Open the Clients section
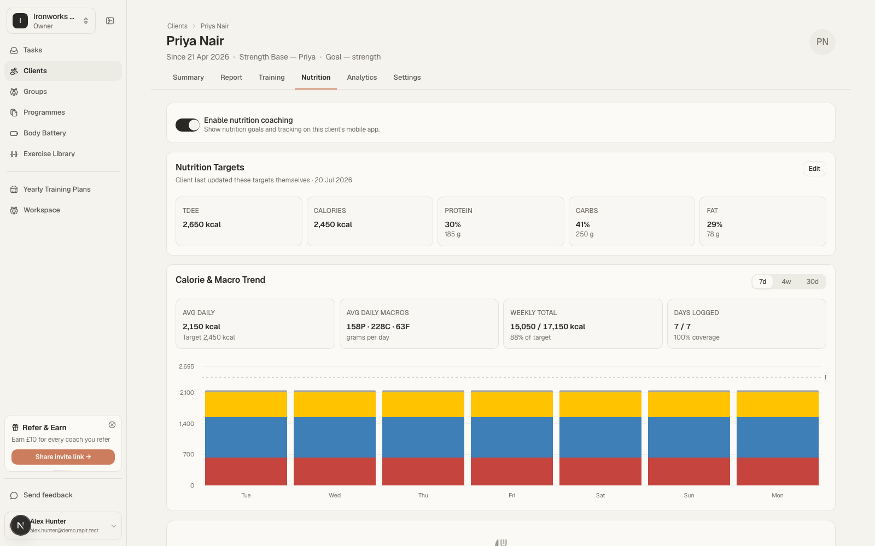This screenshot has width=875, height=546. tap(63, 71)
